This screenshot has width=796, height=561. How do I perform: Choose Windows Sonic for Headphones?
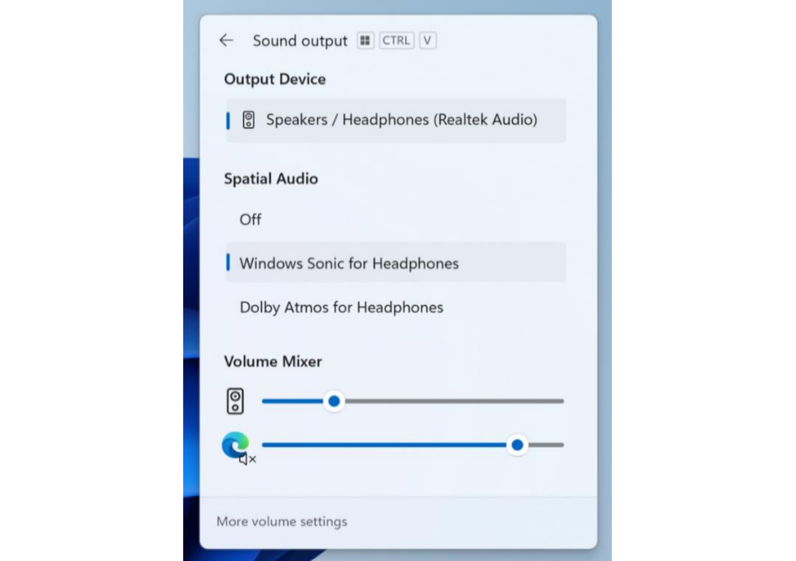click(x=396, y=263)
